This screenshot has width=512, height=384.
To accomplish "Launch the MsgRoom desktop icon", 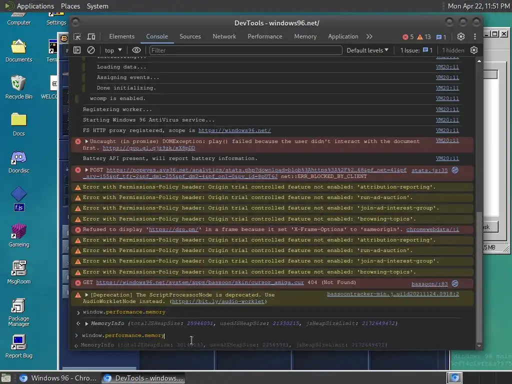I will [x=18, y=272].
